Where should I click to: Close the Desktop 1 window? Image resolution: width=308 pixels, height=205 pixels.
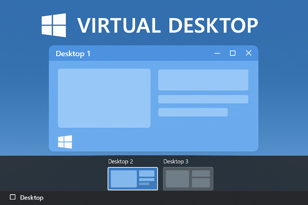tap(248, 53)
